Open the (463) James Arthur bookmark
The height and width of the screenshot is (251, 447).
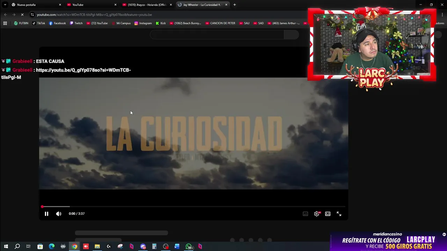click(283, 23)
